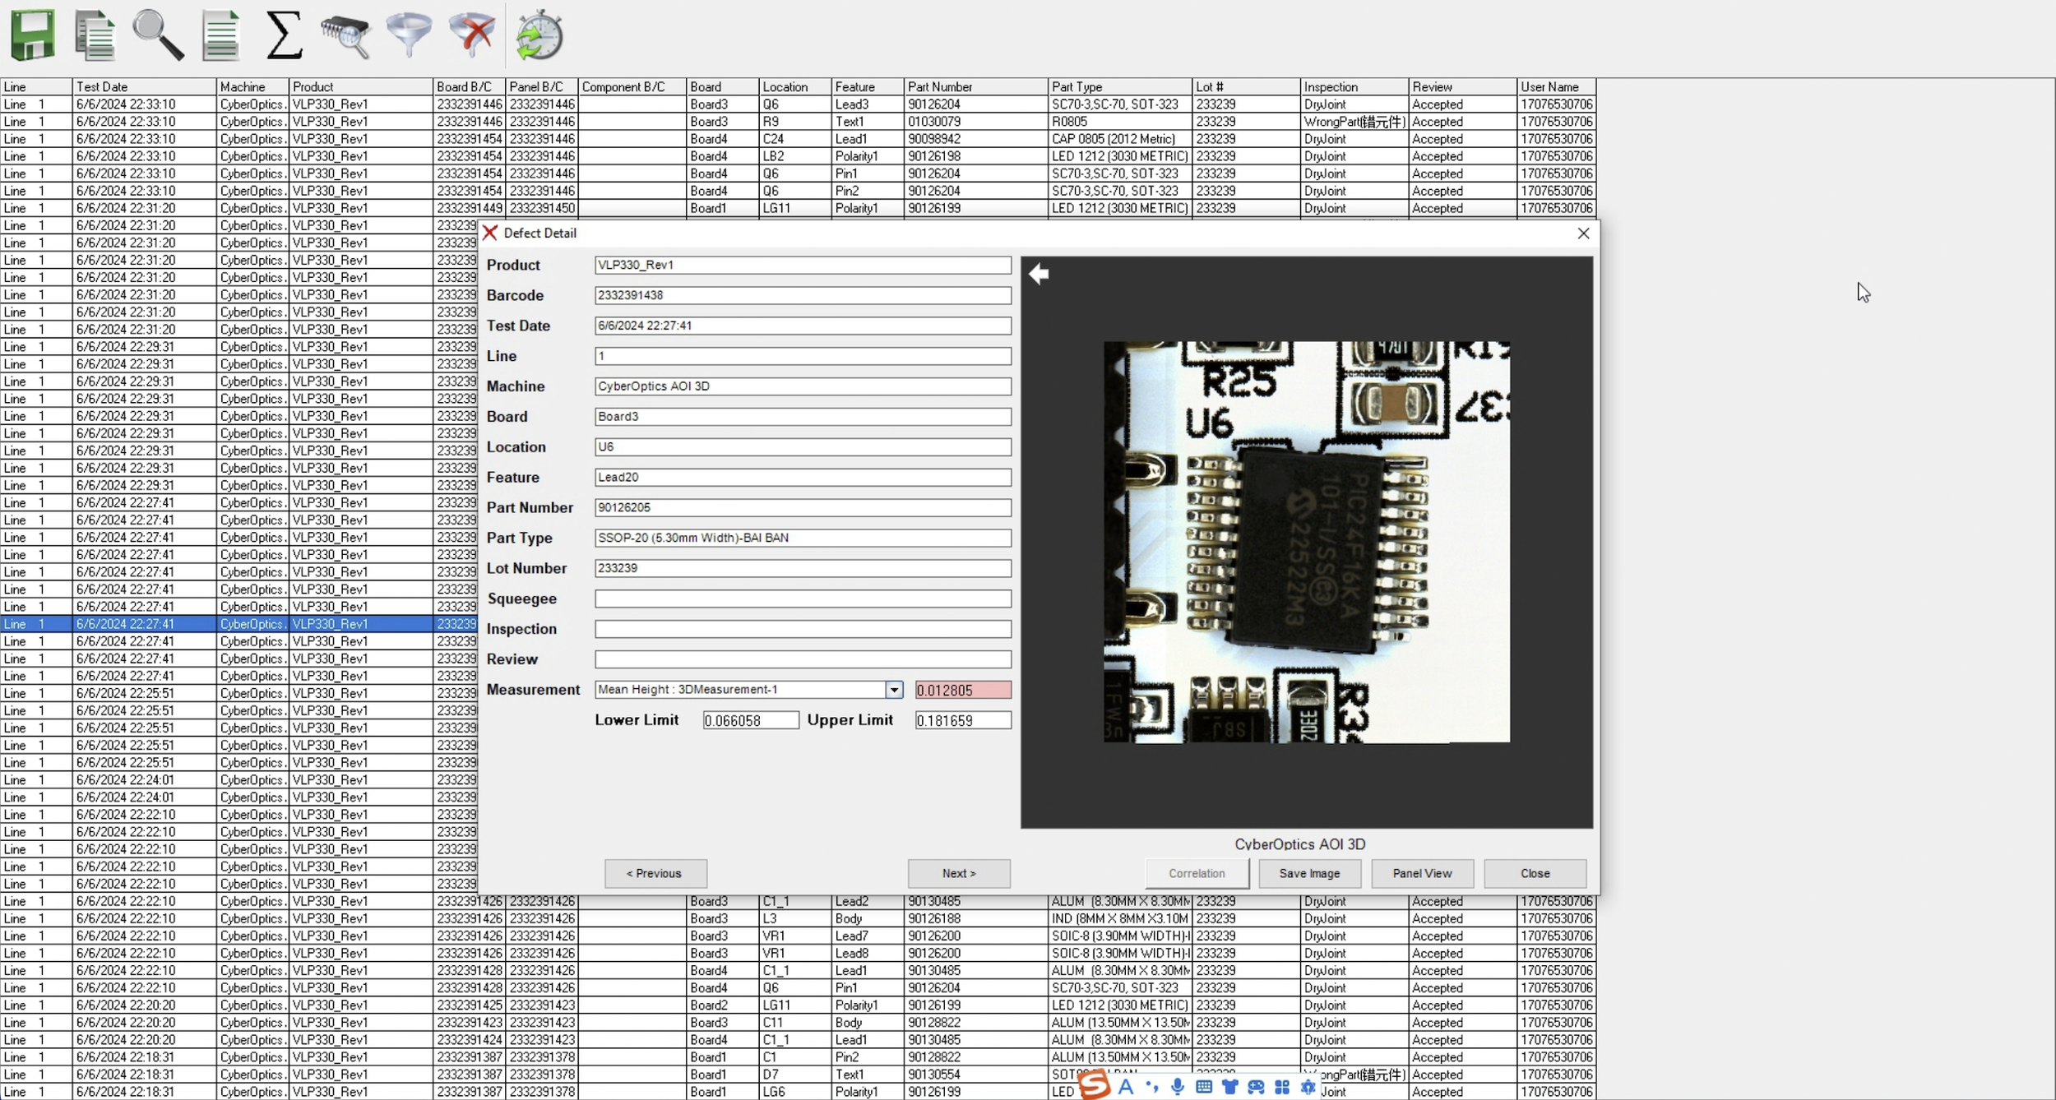This screenshot has height=1100, width=2056.
Task: Click the Next > button
Action: [959, 873]
